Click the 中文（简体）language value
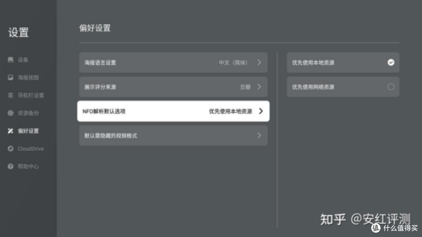The image size is (422, 237). click(233, 63)
